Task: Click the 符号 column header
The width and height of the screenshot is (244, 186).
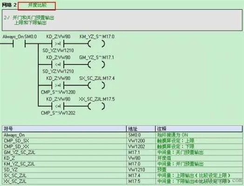Action: [x=64, y=129]
